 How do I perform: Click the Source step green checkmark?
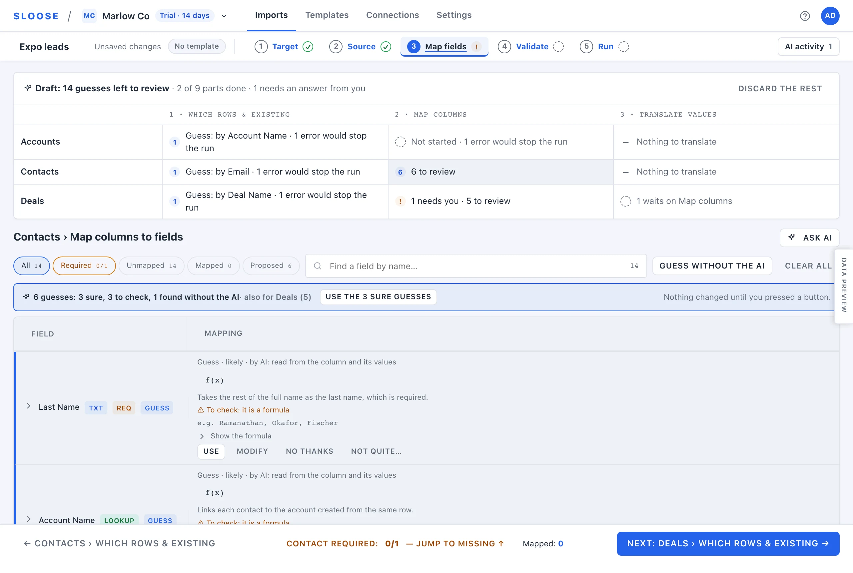[x=386, y=47]
